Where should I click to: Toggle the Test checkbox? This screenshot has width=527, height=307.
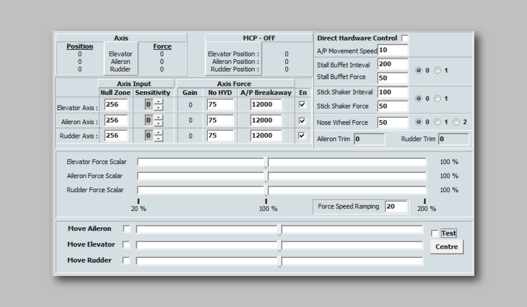tap(434, 233)
